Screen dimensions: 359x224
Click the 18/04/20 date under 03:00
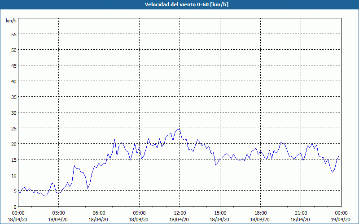58,220
